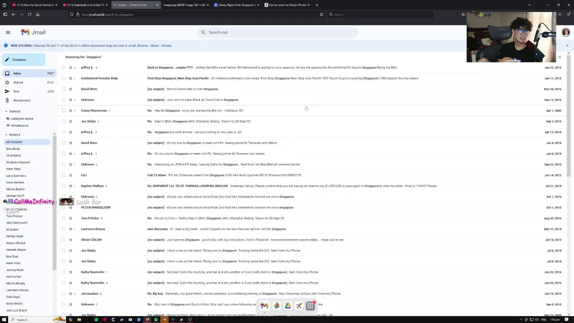
Task: Collapse the PEOPLE section chevron
Action: (x=6, y=135)
